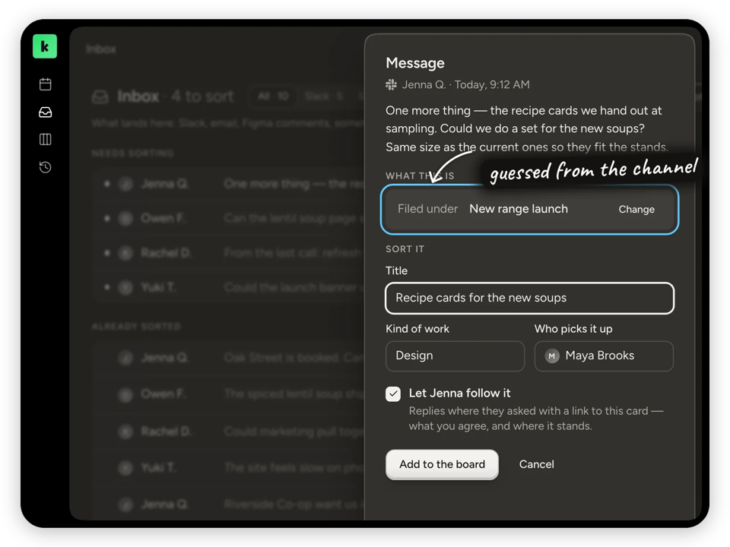The height and width of the screenshot is (547, 730).
Task: Click the Jenna Q. Today 9:12 AM sender line
Action: coord(465,84)
